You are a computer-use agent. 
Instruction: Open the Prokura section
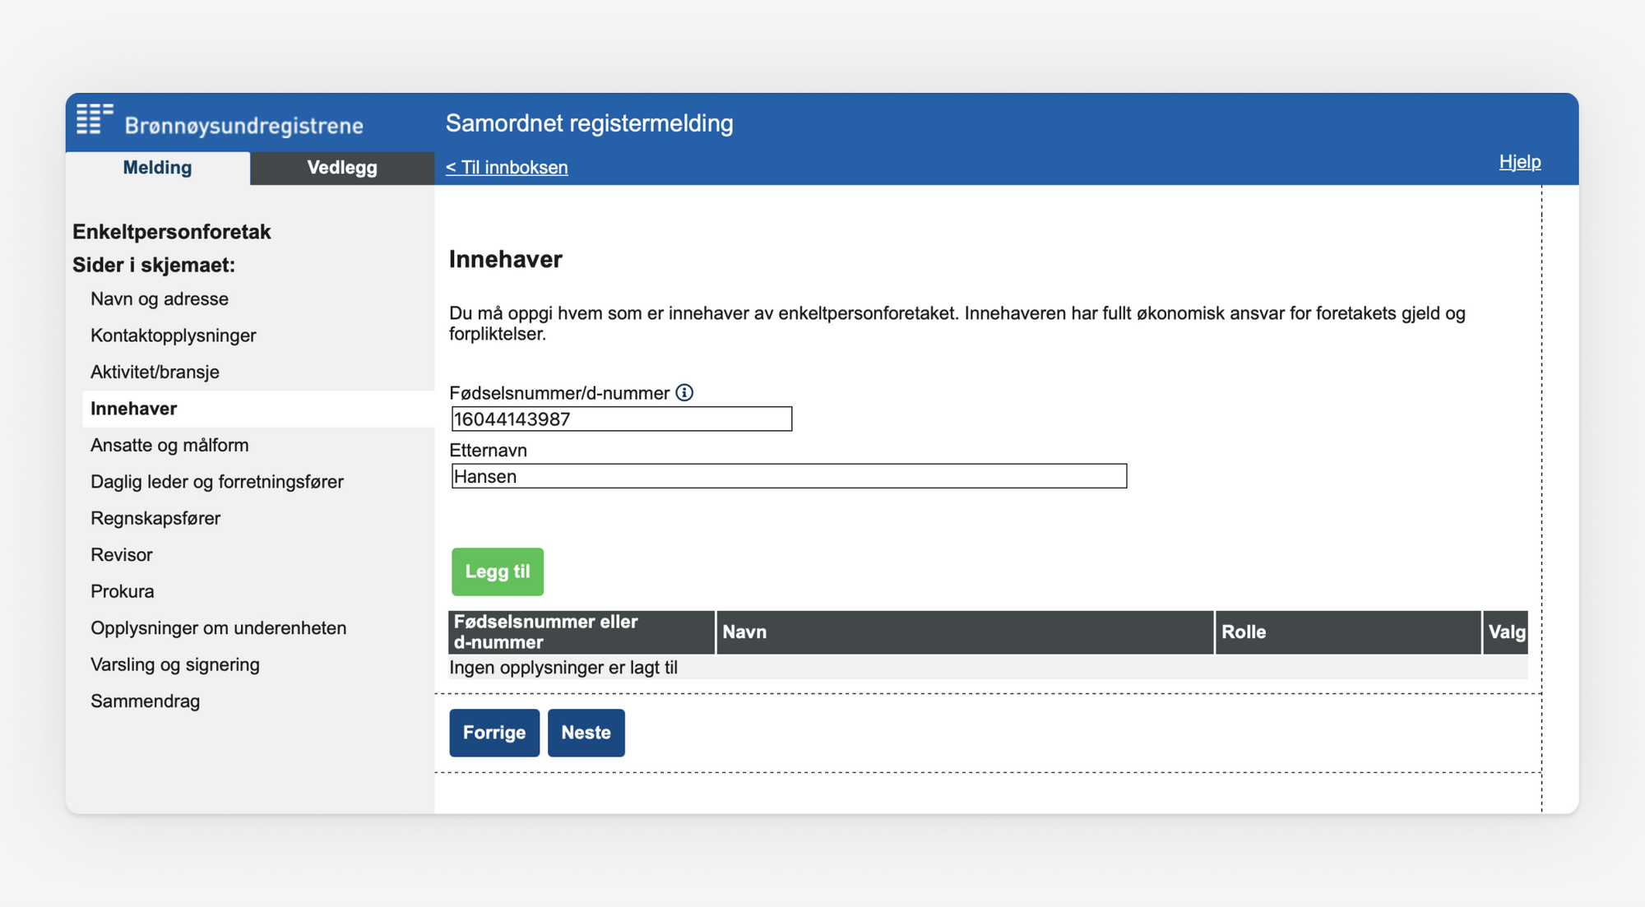coord(123,591)
